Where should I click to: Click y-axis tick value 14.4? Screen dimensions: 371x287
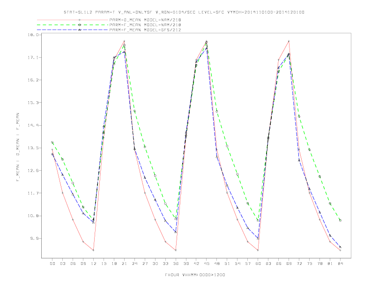coord(33,125)
